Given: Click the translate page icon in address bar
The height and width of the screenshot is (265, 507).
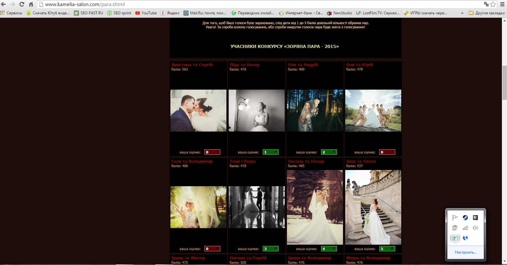Looking at the screenshot, I should pos(486,4).
